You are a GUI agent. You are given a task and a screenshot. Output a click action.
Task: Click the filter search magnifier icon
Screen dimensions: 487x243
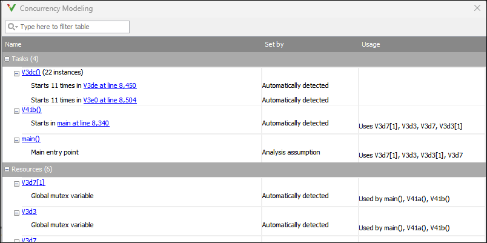pos(13,27)
